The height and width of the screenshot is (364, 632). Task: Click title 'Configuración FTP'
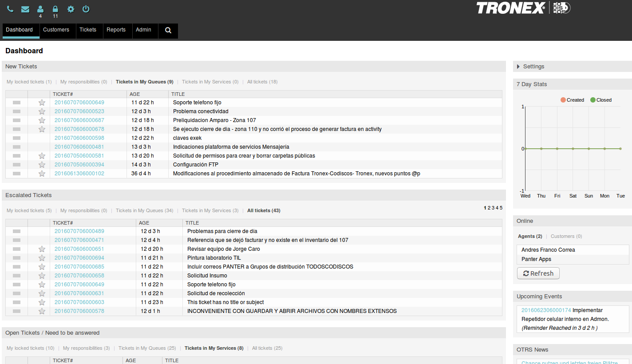pyautogui.click(x=196, y=165)
